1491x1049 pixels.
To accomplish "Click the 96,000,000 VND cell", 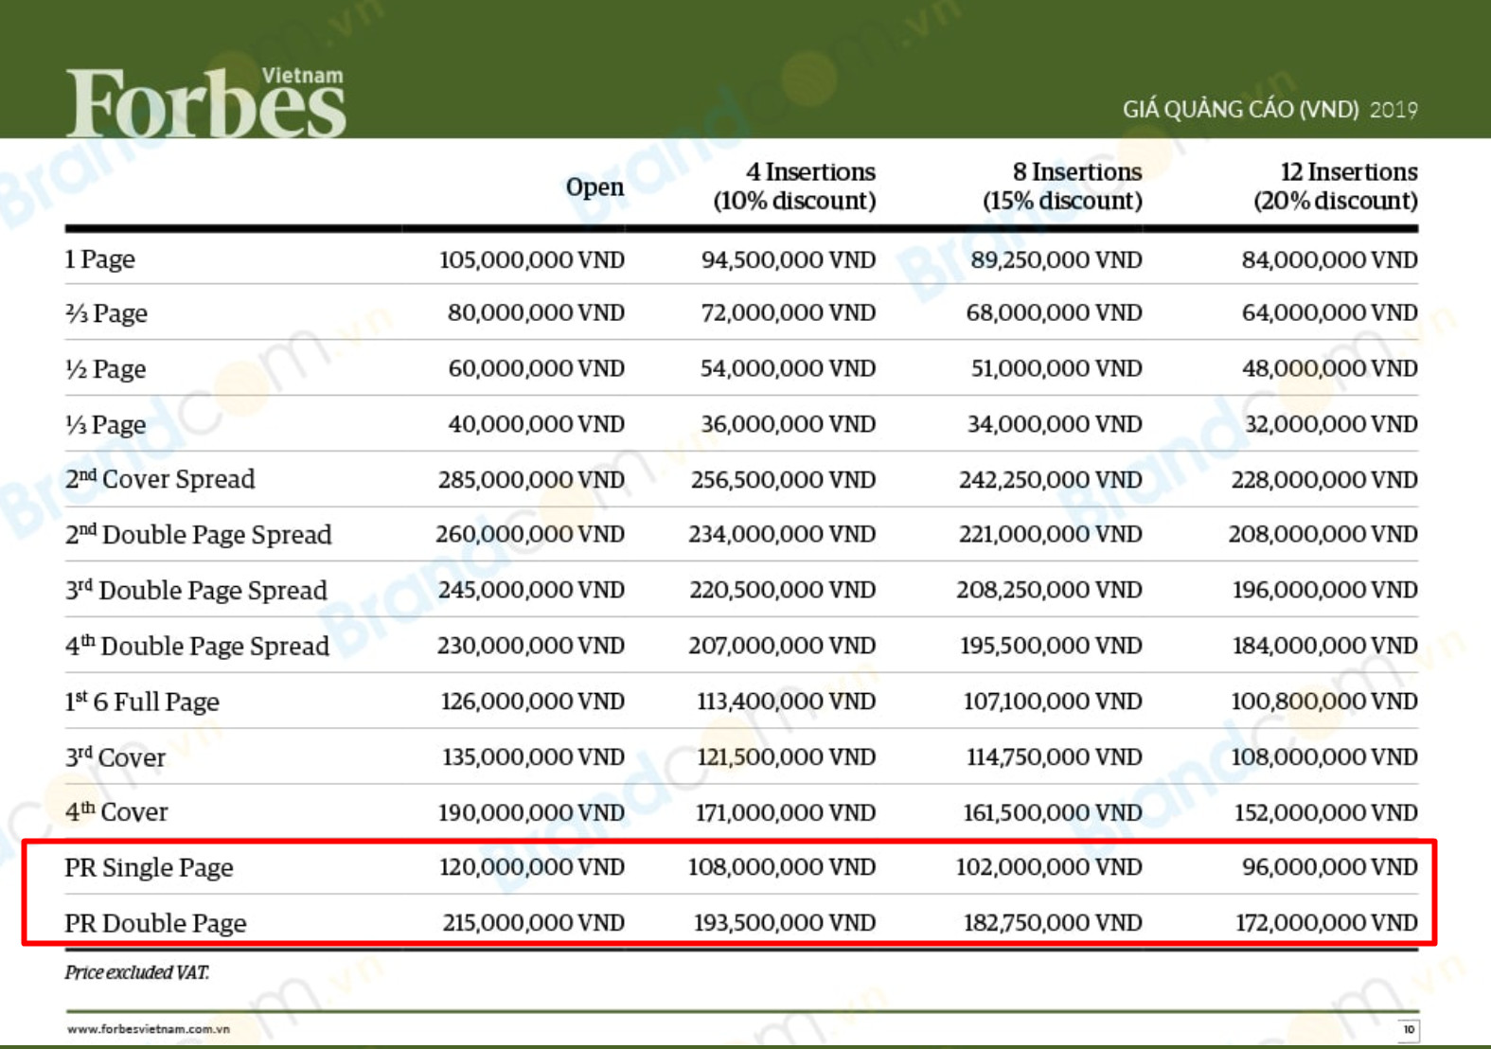I will click(1330, 867).
